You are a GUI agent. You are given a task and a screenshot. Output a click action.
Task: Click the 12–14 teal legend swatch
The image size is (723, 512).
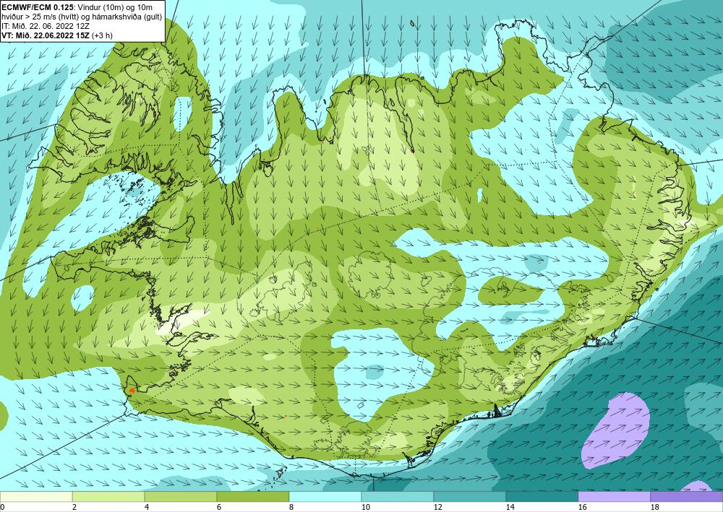470,497
